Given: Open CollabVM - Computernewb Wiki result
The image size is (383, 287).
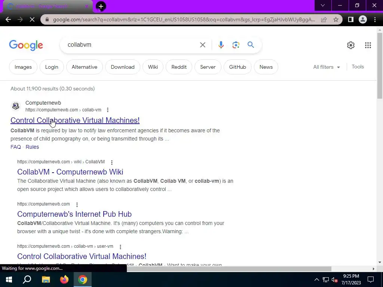Looking at the screenshot, I should [70, 172].
